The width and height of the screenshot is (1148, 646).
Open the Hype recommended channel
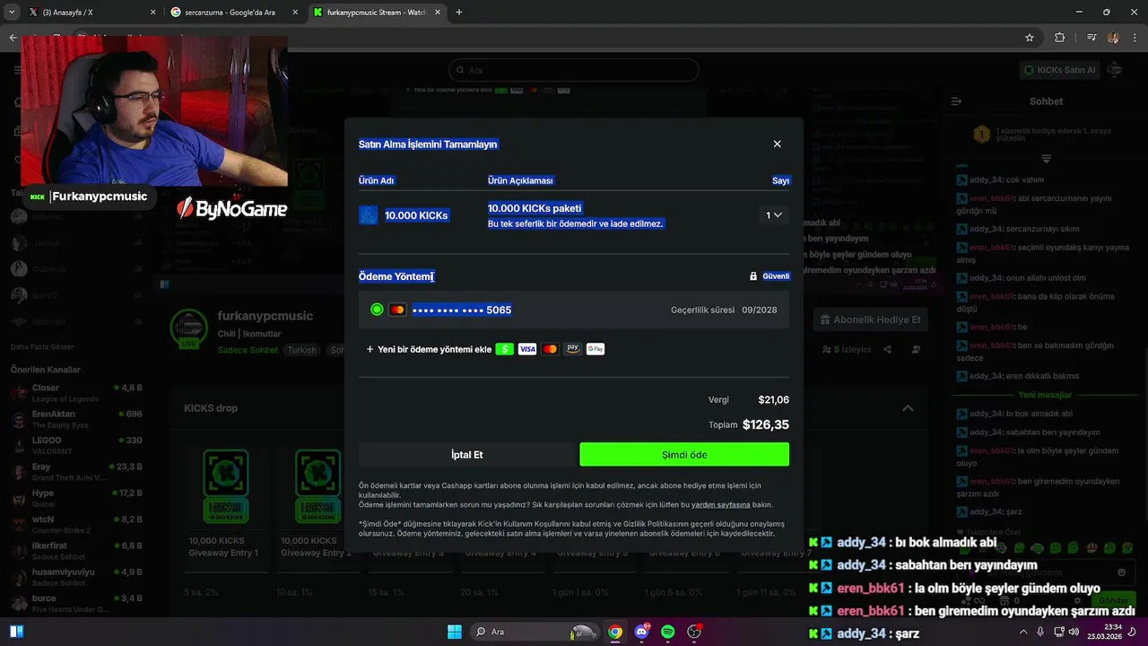pyautogui.click(x=76, y=498)
